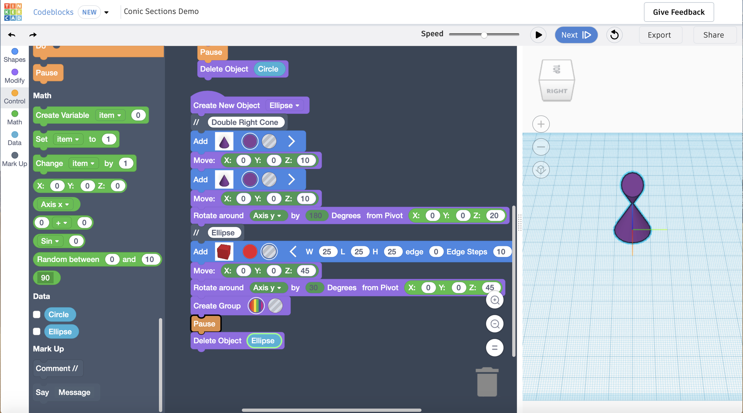
Task: Expand the cone Add block parameters chevron
Action: [291, 141]
